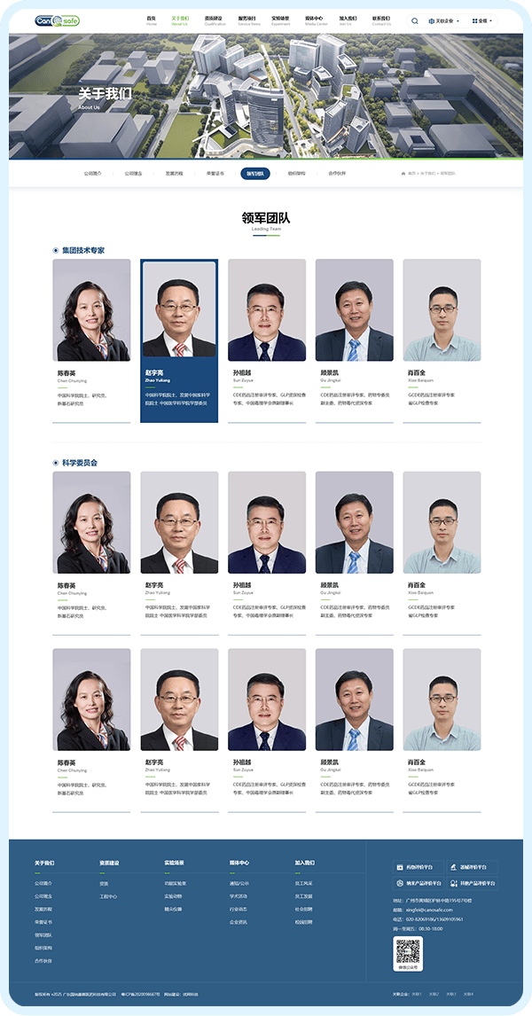Expand the 全模 dropdown arrow in header
The height and width of the screenshot is (1016, 532).
pyautogui.click(x=491, y=20)
